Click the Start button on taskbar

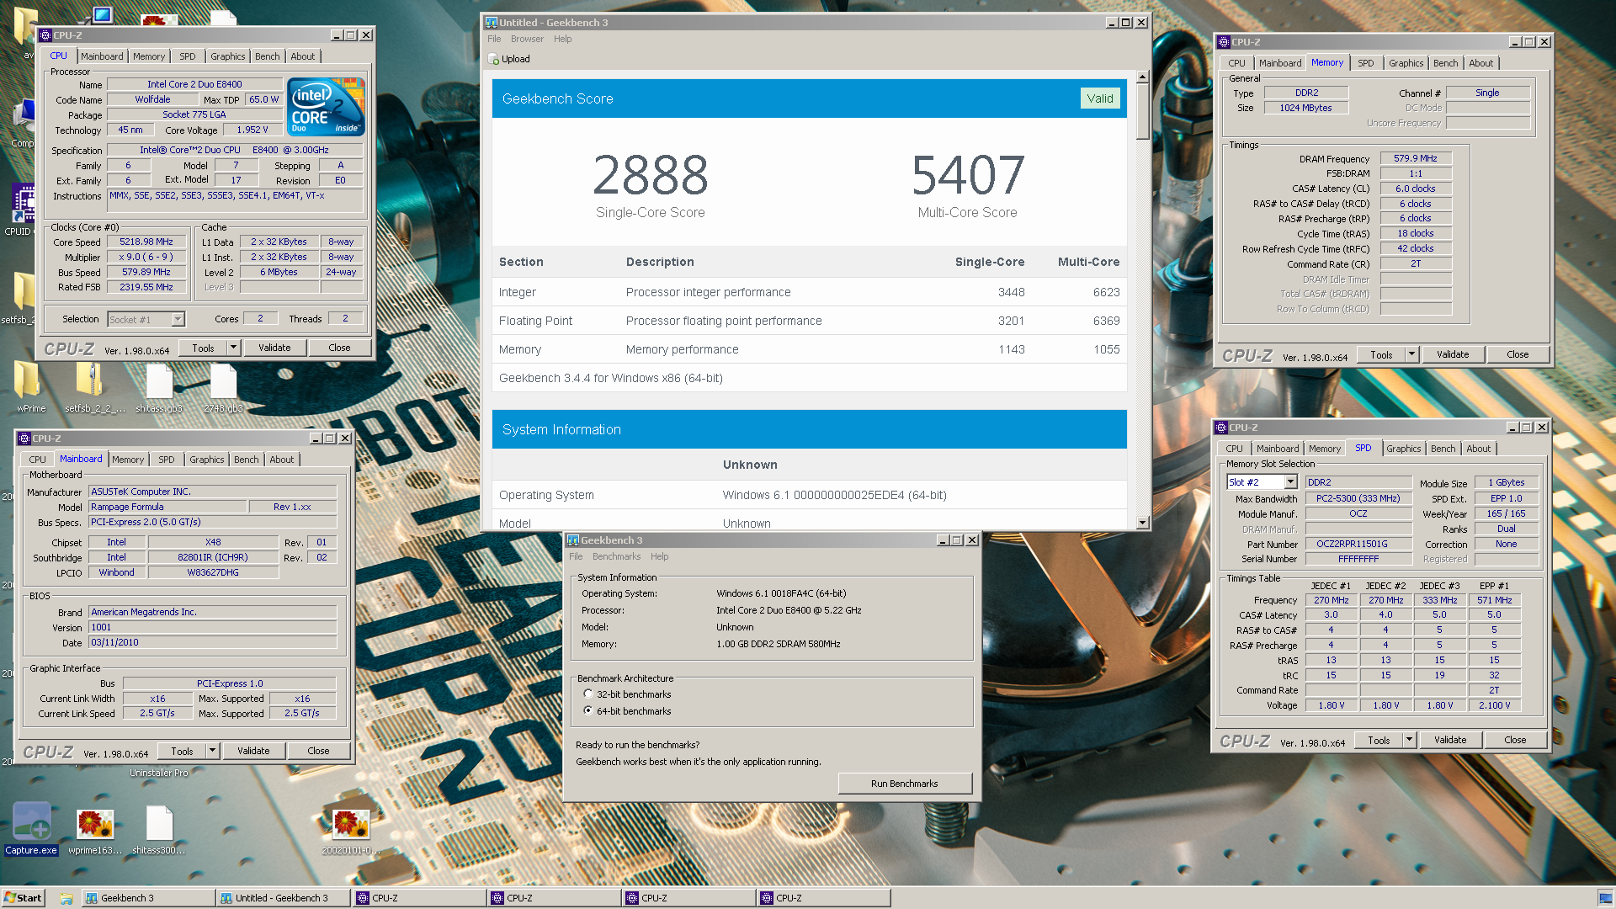click(x=23, y=898)
